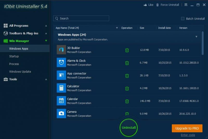The image size is (208, 139).
Task: Click the Like label
Action: pos(151,5)
